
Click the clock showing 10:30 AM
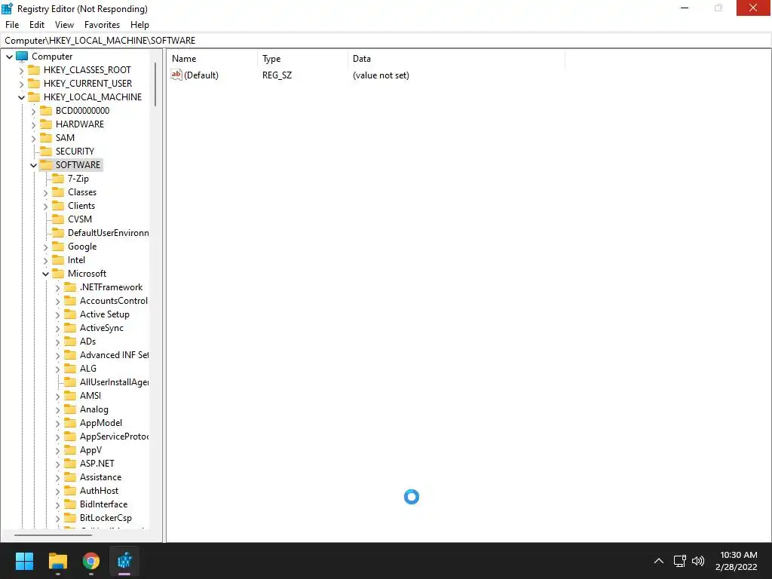(738, 555)
